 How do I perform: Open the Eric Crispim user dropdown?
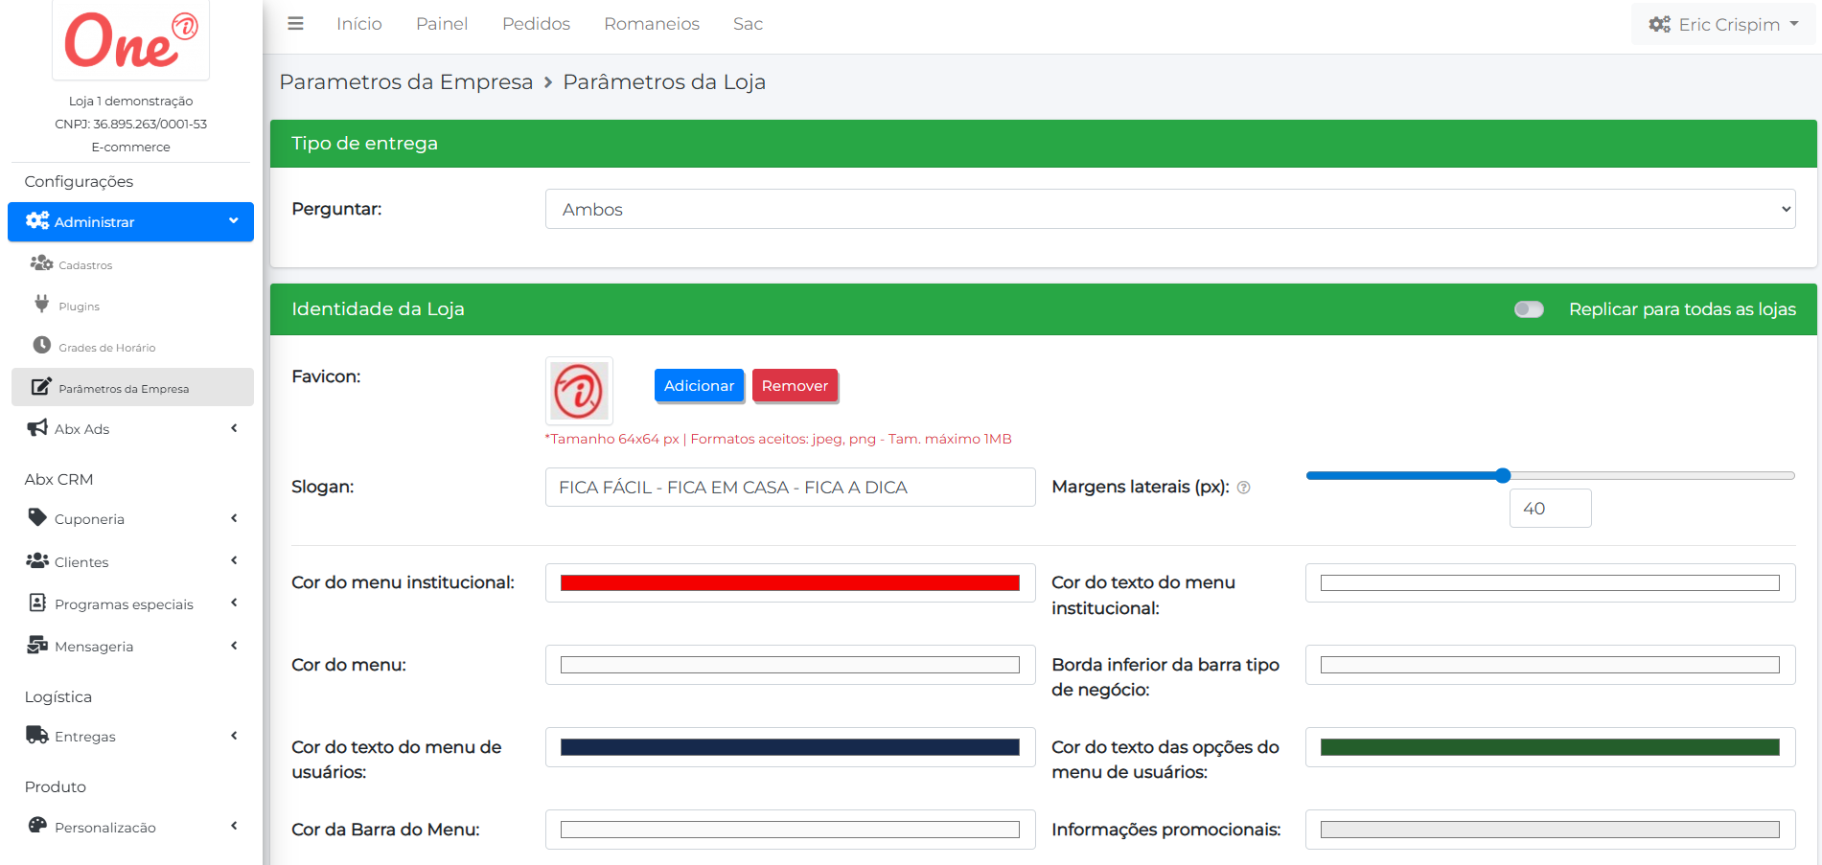click(x=1723, y=24)
